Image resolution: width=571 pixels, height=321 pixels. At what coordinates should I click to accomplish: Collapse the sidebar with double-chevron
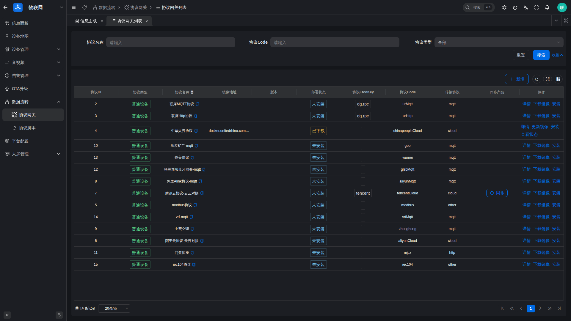tap(7, 315)
